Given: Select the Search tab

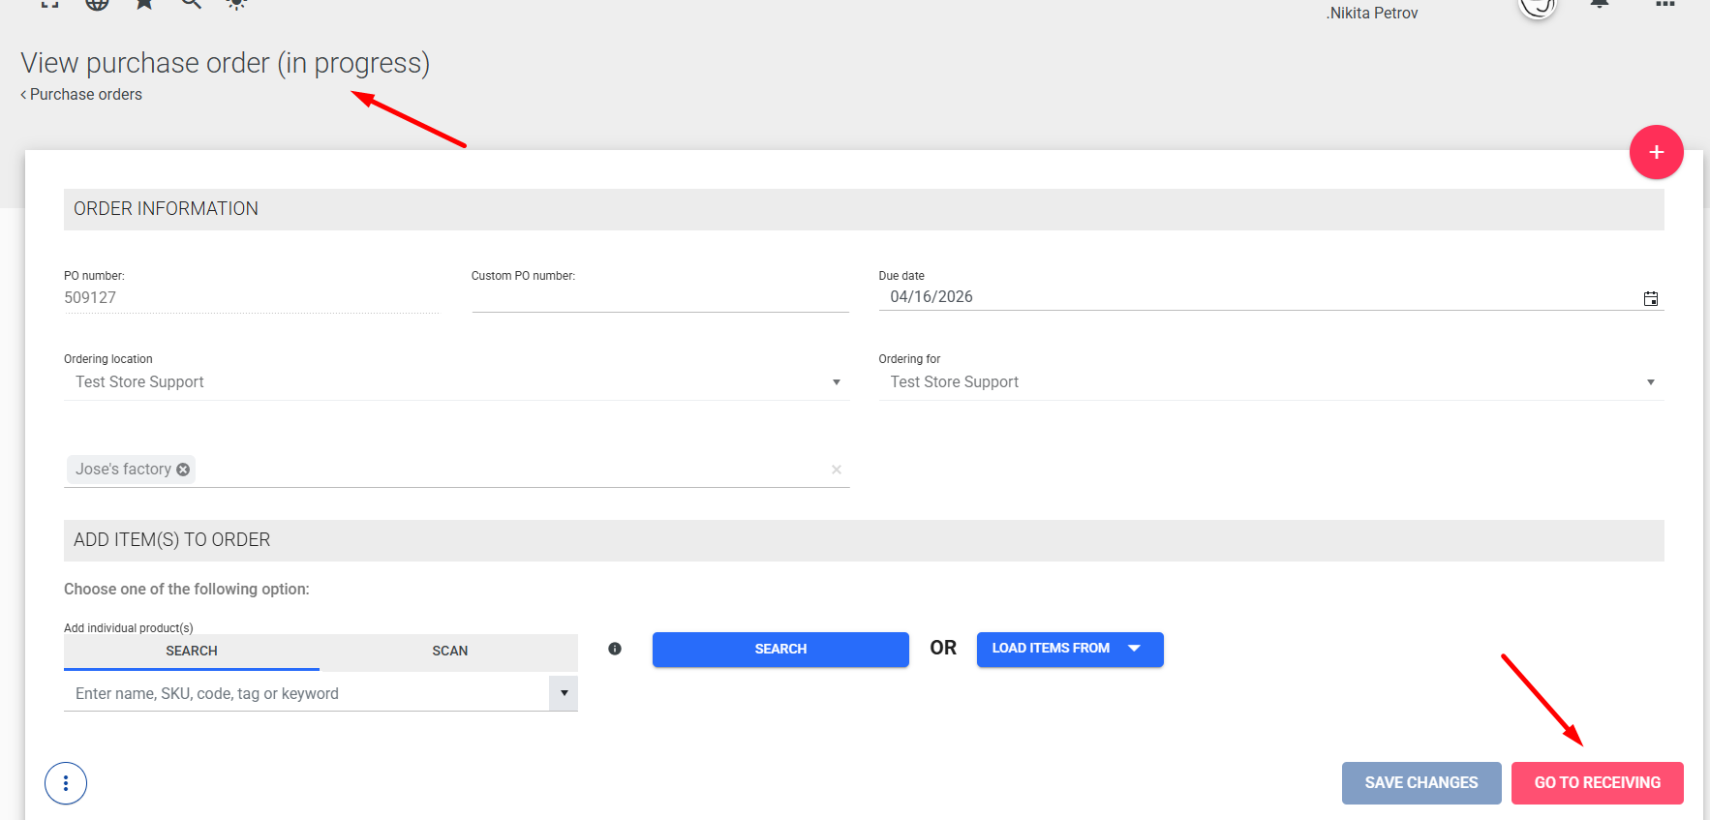Looking at the screenshot, I should point(192,652).
